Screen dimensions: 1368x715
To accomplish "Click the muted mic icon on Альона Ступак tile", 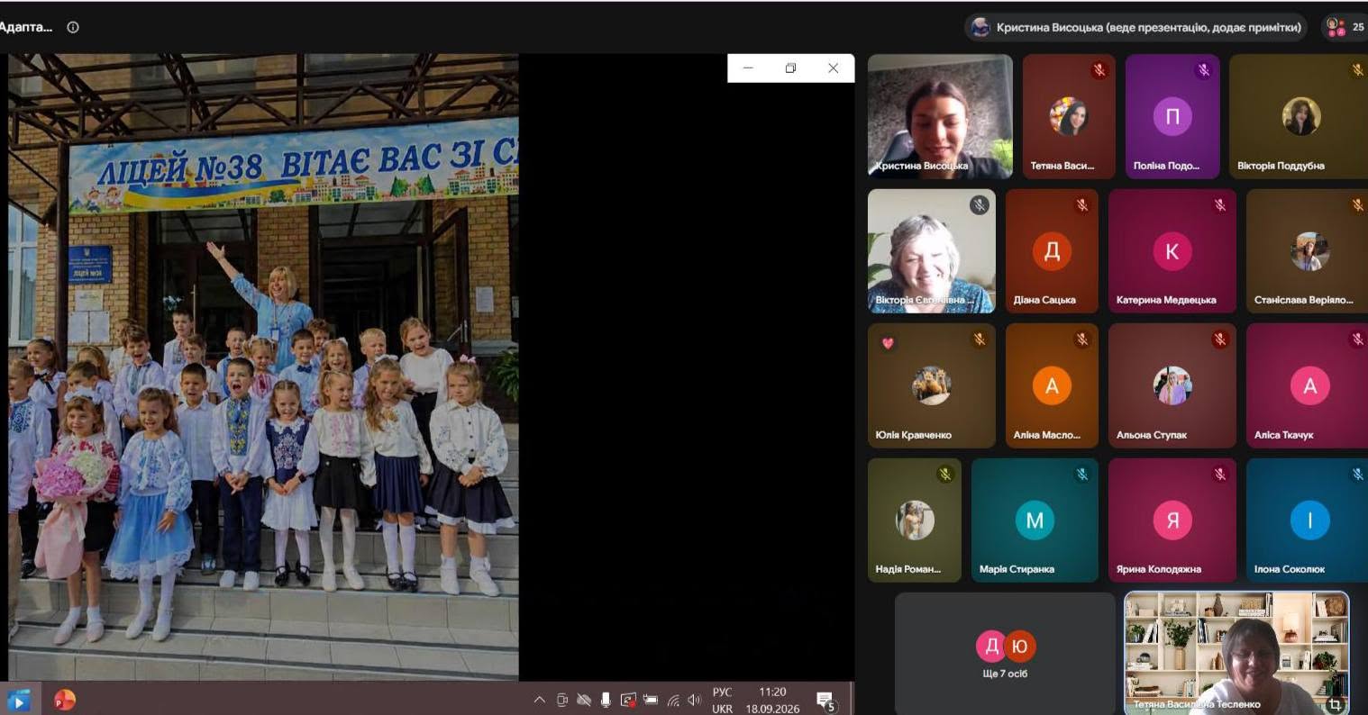I will coord(1220,339).
